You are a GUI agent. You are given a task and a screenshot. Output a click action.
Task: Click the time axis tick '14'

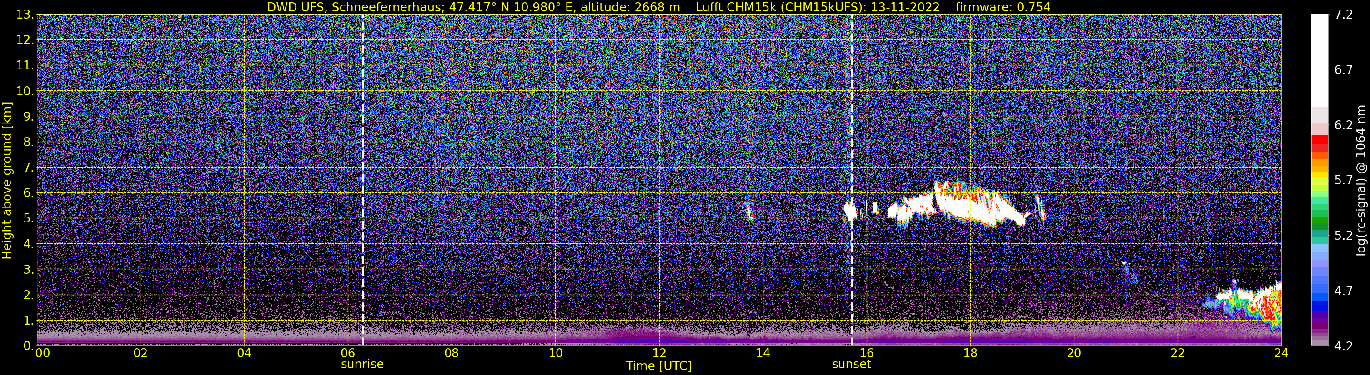pyautogui.click(x=763, y=354)
